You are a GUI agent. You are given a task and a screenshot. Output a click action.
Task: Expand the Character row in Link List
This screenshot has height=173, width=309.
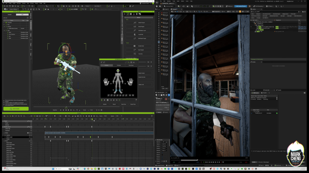click(4, 23)
